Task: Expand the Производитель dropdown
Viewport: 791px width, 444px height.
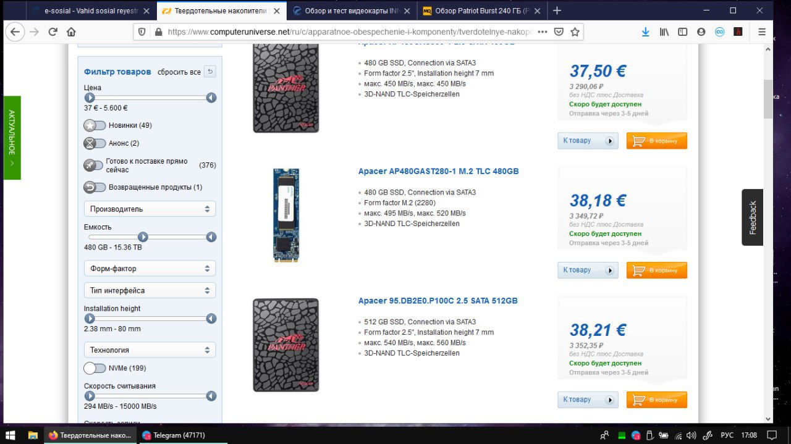Action: click(150, 209)
